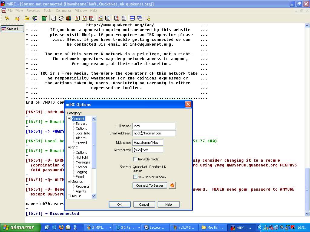Open the MSN taskbar group dropdown arrow
The width and height of the screenshot is (310, 232).
(110, 227)
